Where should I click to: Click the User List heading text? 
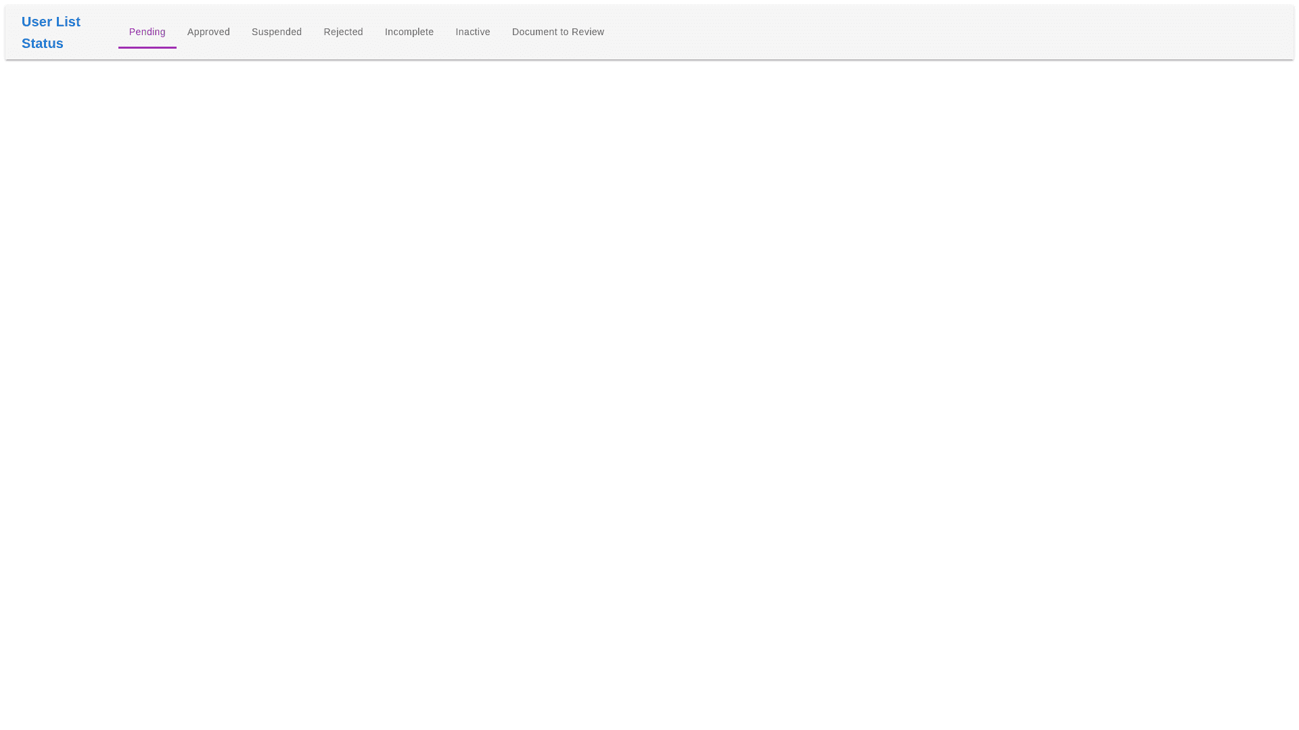click(x=51, y=22)
